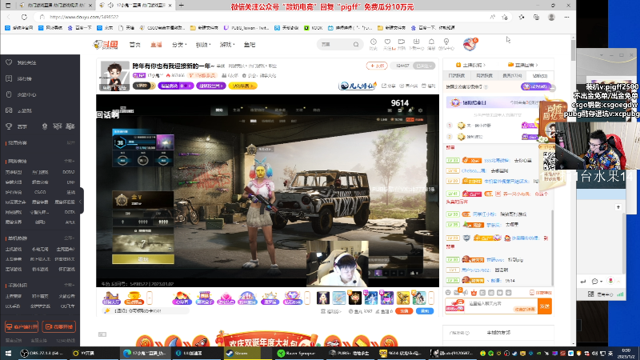
Task: Expand 网游竞技 section more link
Action: coord(69,162)
